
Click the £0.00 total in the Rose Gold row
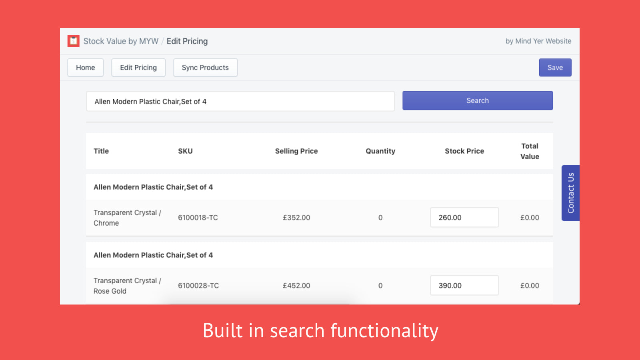coord(530,286)
